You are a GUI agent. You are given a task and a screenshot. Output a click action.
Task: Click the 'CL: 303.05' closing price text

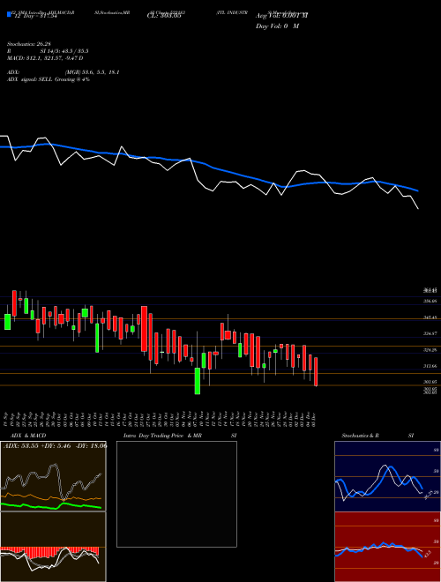click(164, 16)
